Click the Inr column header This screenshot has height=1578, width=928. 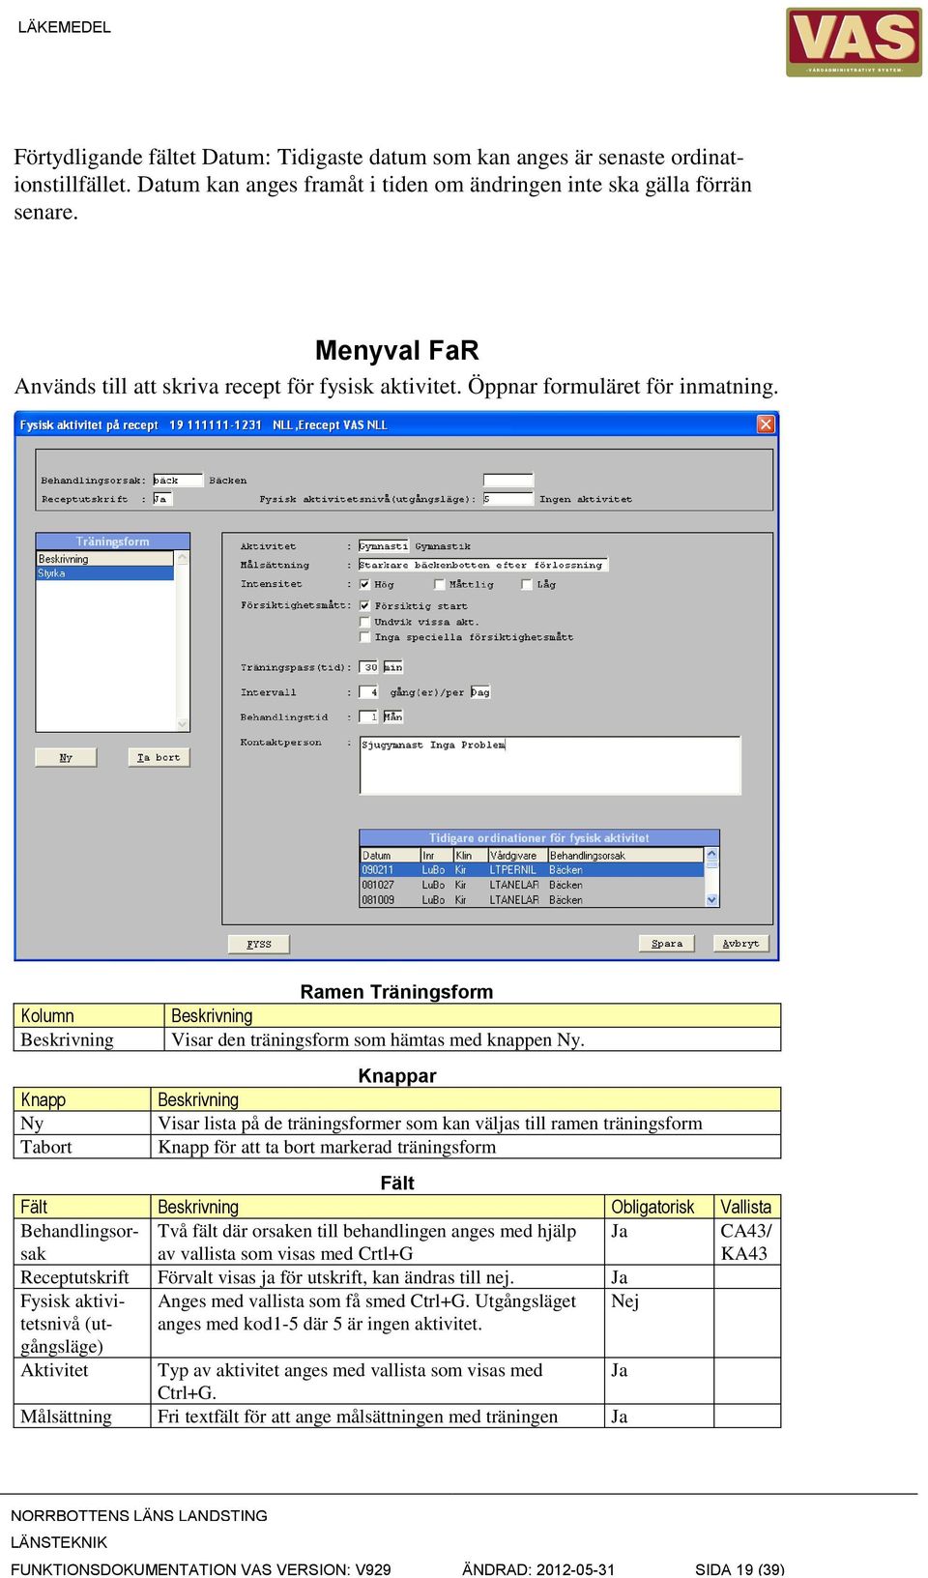[x=436, y=856]
